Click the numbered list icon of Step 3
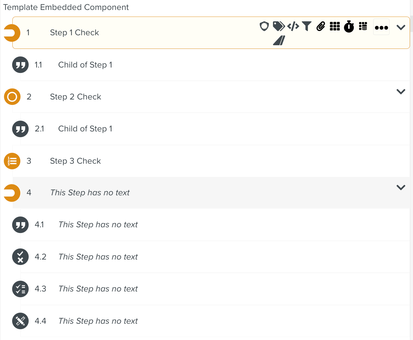This screenshot has width=413, height=340. tap(12, 161)
